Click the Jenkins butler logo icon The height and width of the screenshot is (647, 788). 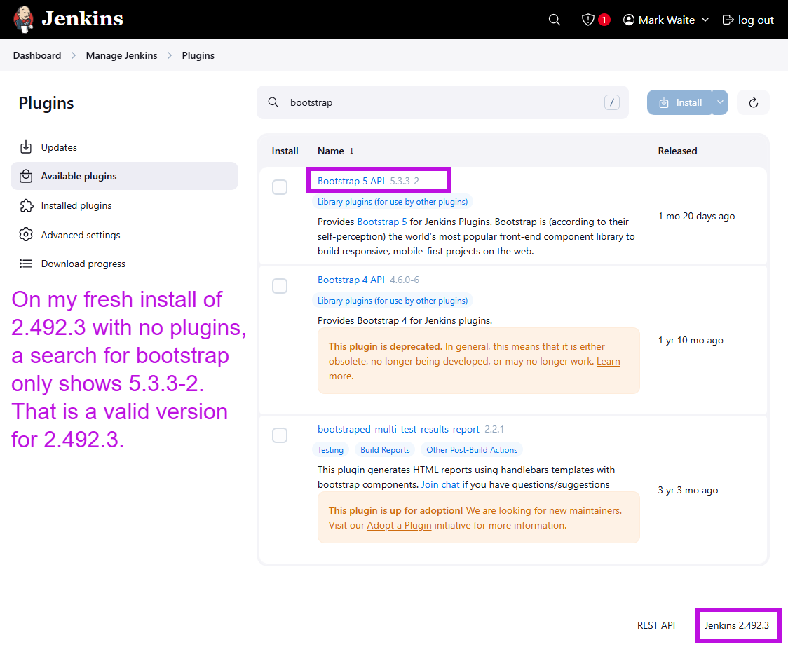pyautogui.click(x=23, y=20)
